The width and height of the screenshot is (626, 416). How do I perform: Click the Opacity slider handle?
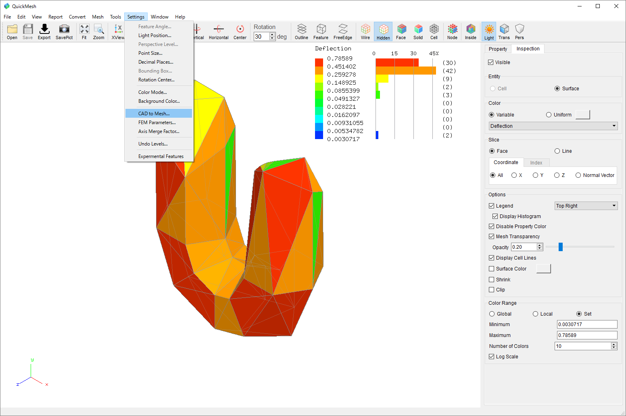tap(560, 247)
